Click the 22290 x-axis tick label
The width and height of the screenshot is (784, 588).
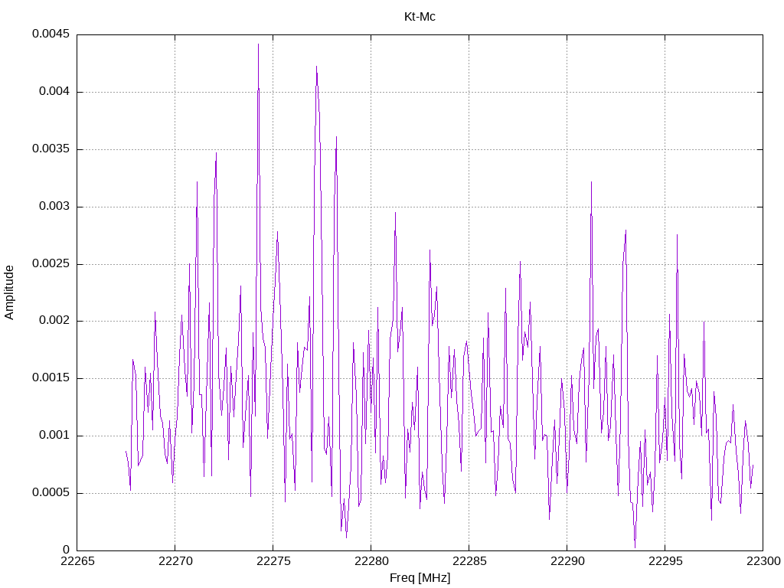[x=567, y=561]
